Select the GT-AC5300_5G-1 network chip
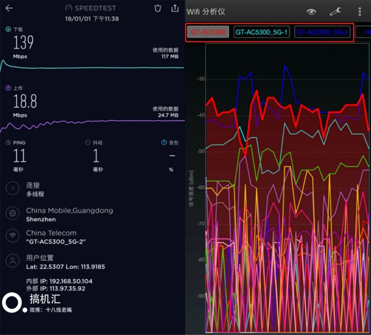 click(x=261, y=32)
